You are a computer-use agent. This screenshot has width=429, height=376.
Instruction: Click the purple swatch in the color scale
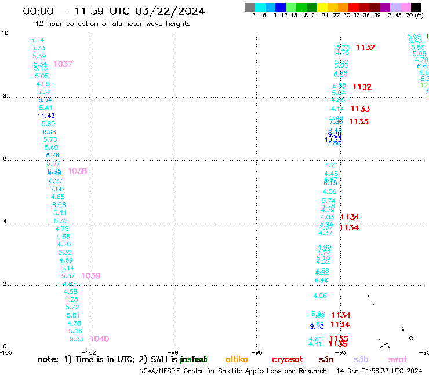(x=385, y=7)
